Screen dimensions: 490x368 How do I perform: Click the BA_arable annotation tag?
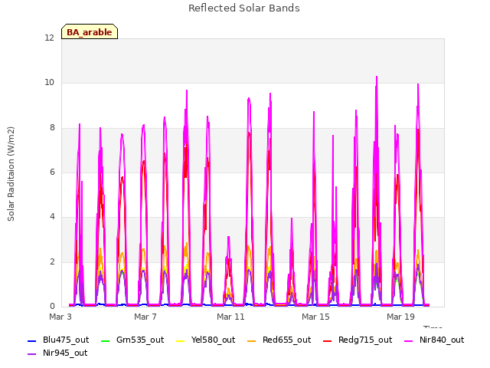pyautogui.click(x=90, y=32)
